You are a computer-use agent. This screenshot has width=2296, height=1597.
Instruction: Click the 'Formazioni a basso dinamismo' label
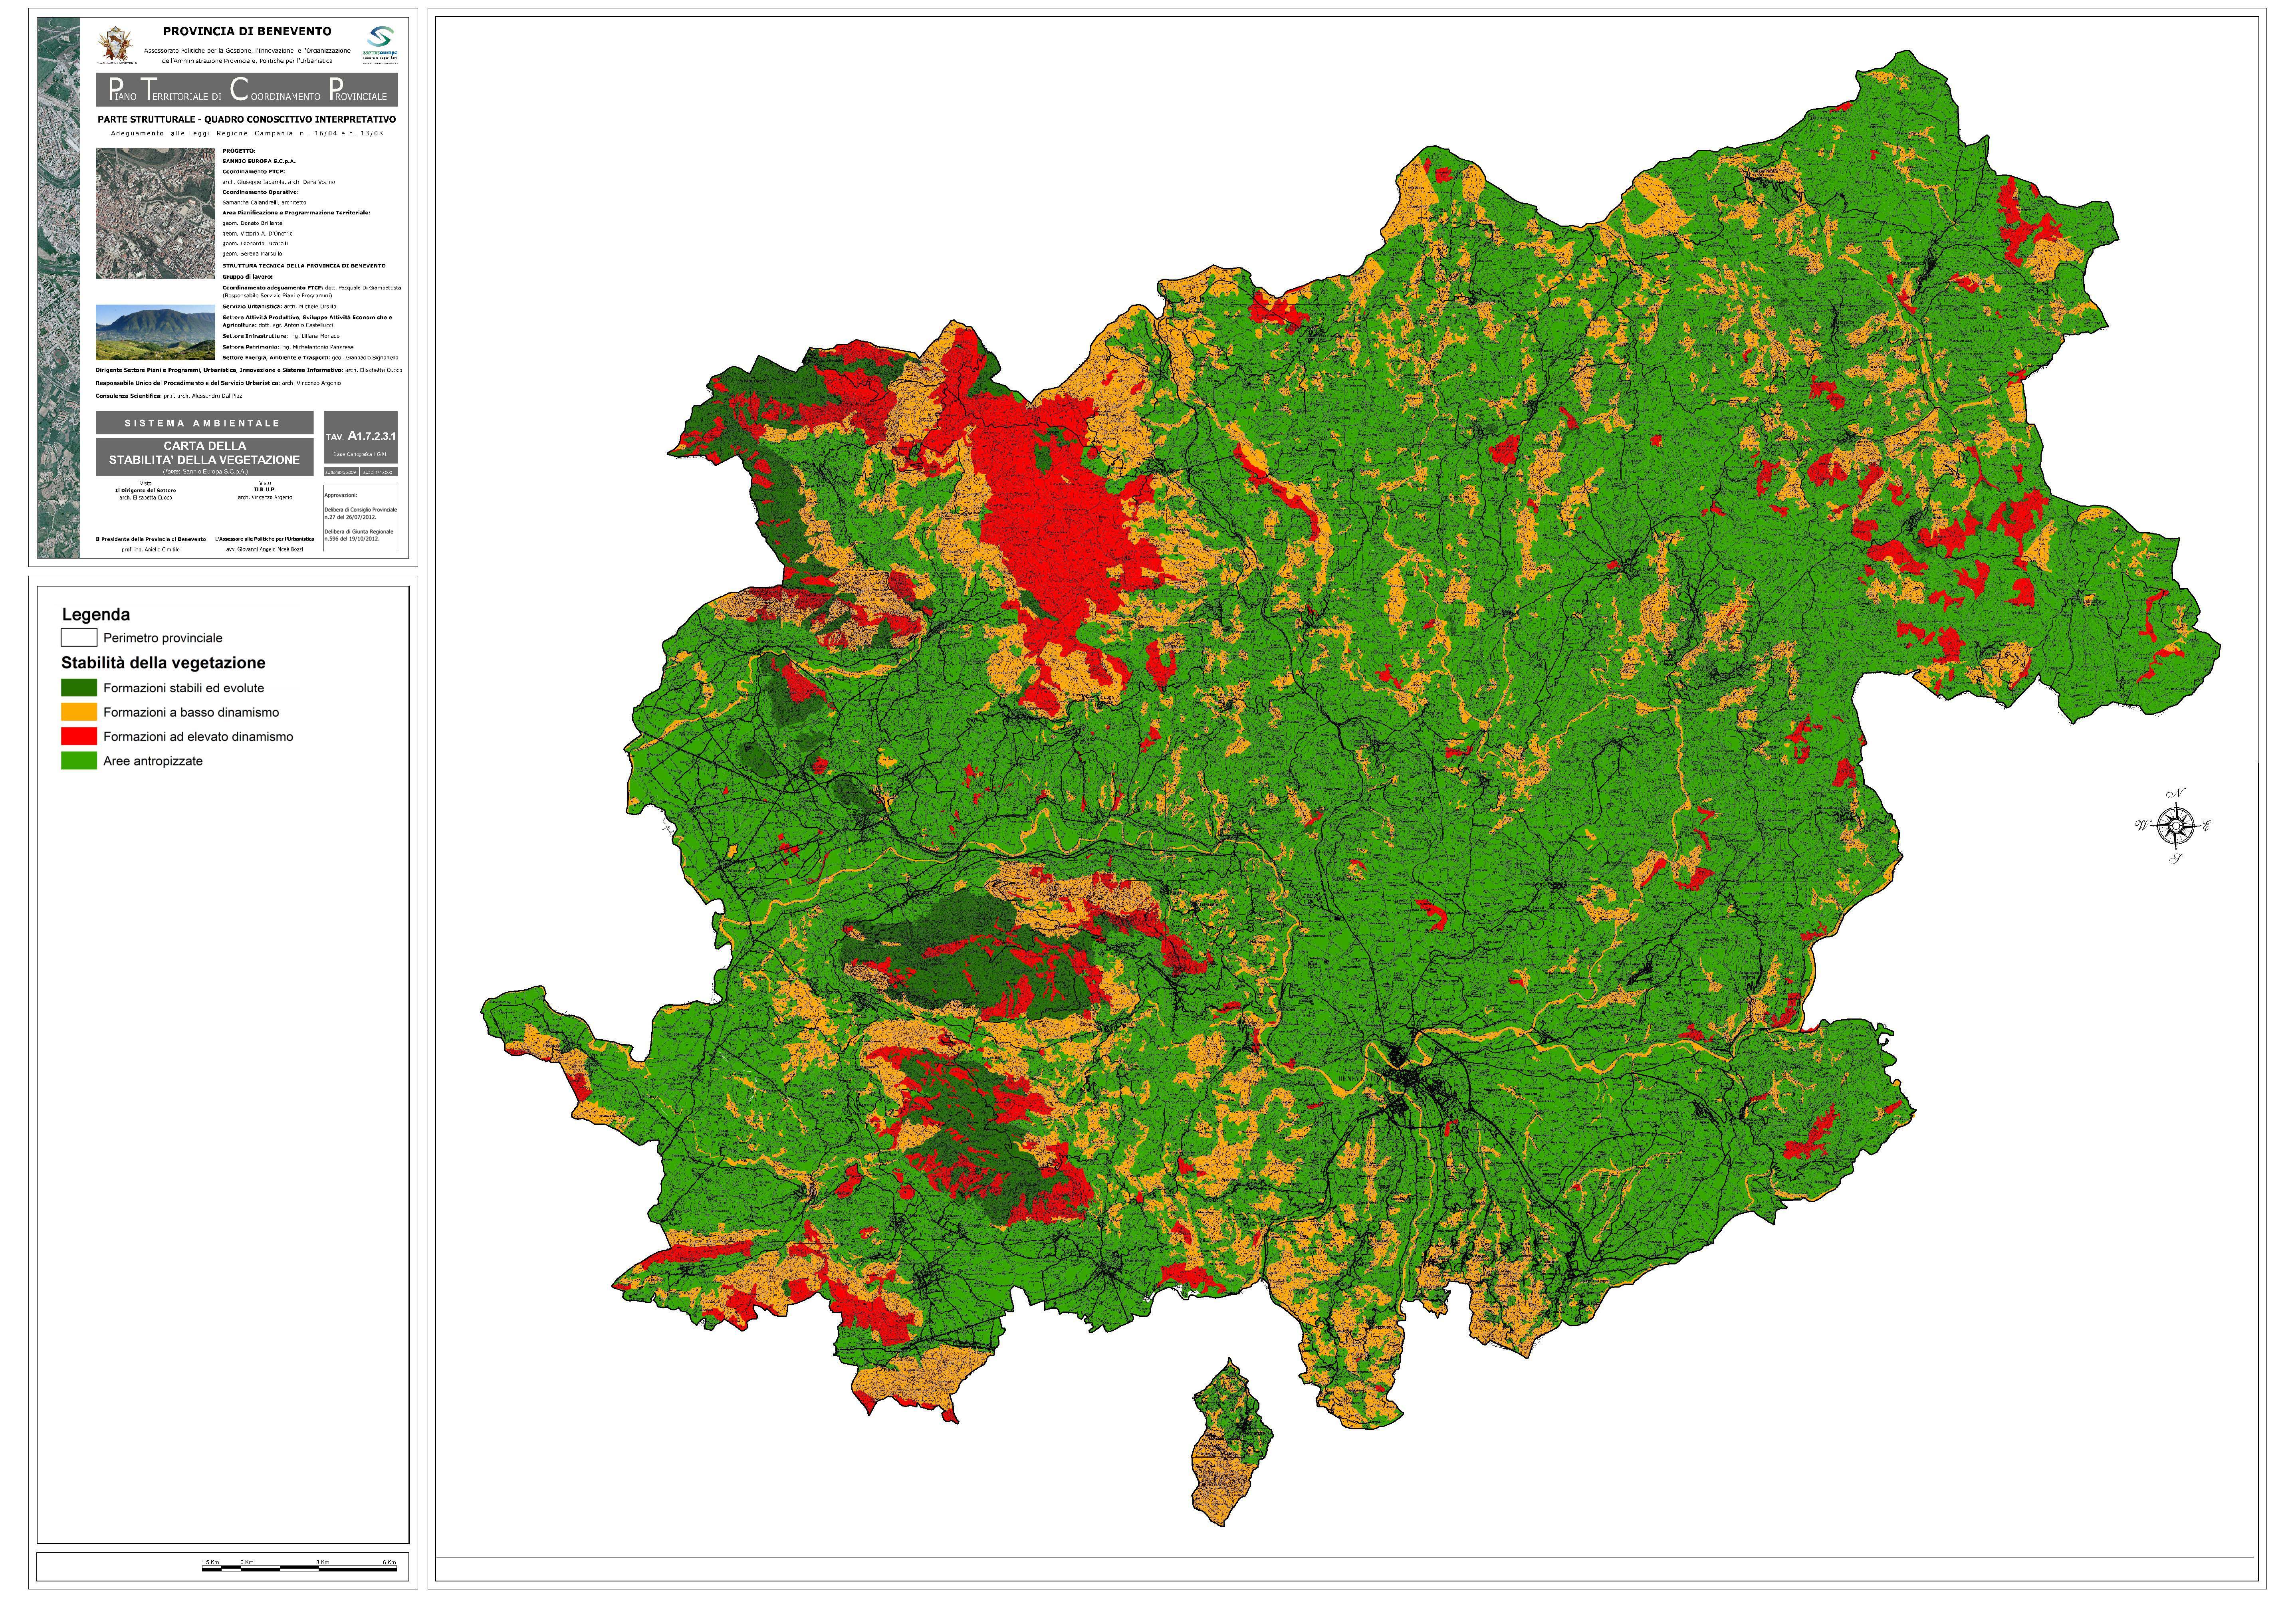(191, 712)
